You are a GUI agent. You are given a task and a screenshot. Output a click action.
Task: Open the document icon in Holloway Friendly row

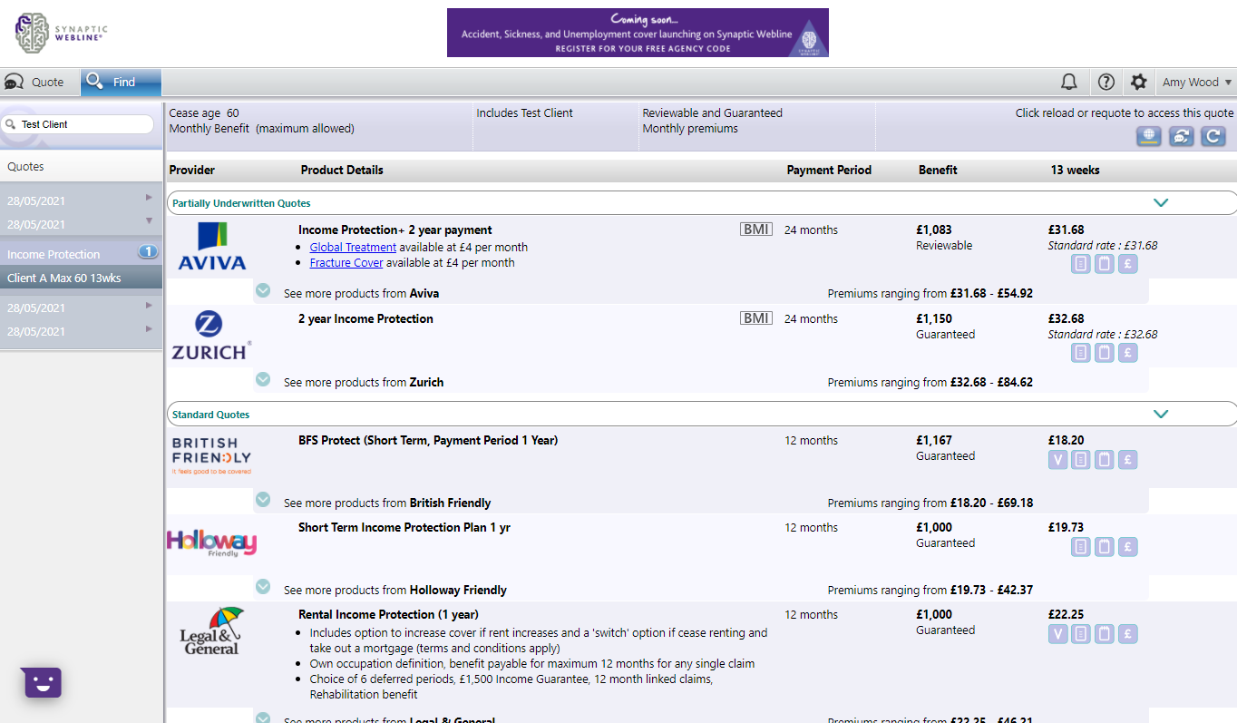(x=1081, y=547)
